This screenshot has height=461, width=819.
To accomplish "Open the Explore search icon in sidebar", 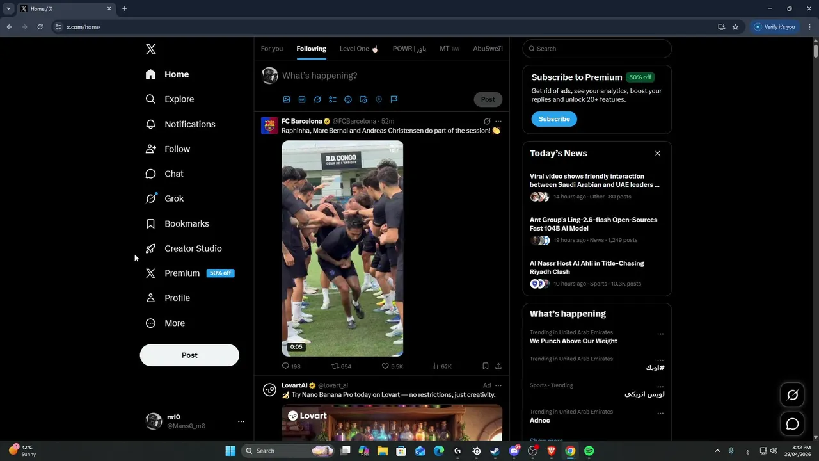I will pos(150,99).
